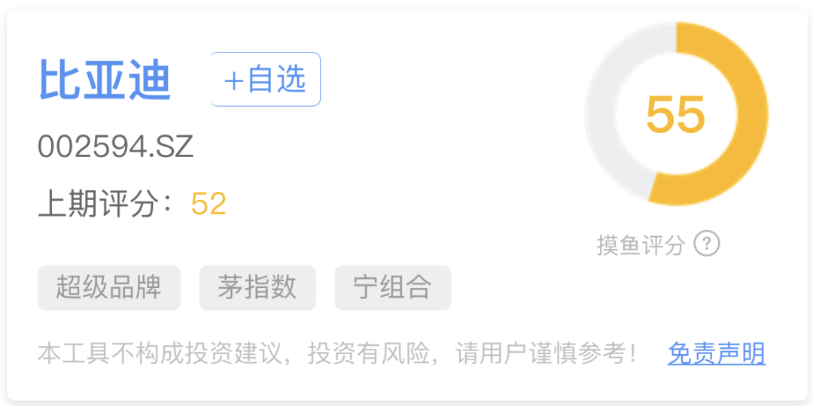Select the 超级品牌 tag
Image resolution: width=813 pixels, height=406 pixels.
tap(109, 288)
